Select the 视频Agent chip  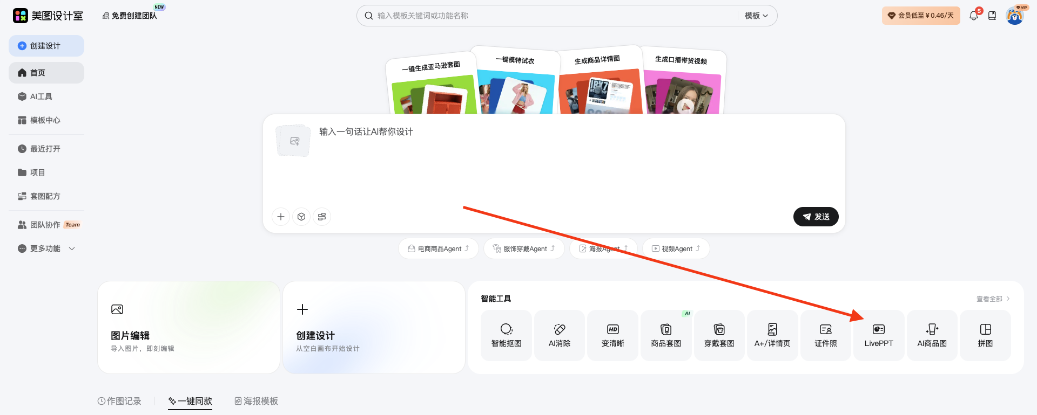[676, 248]
